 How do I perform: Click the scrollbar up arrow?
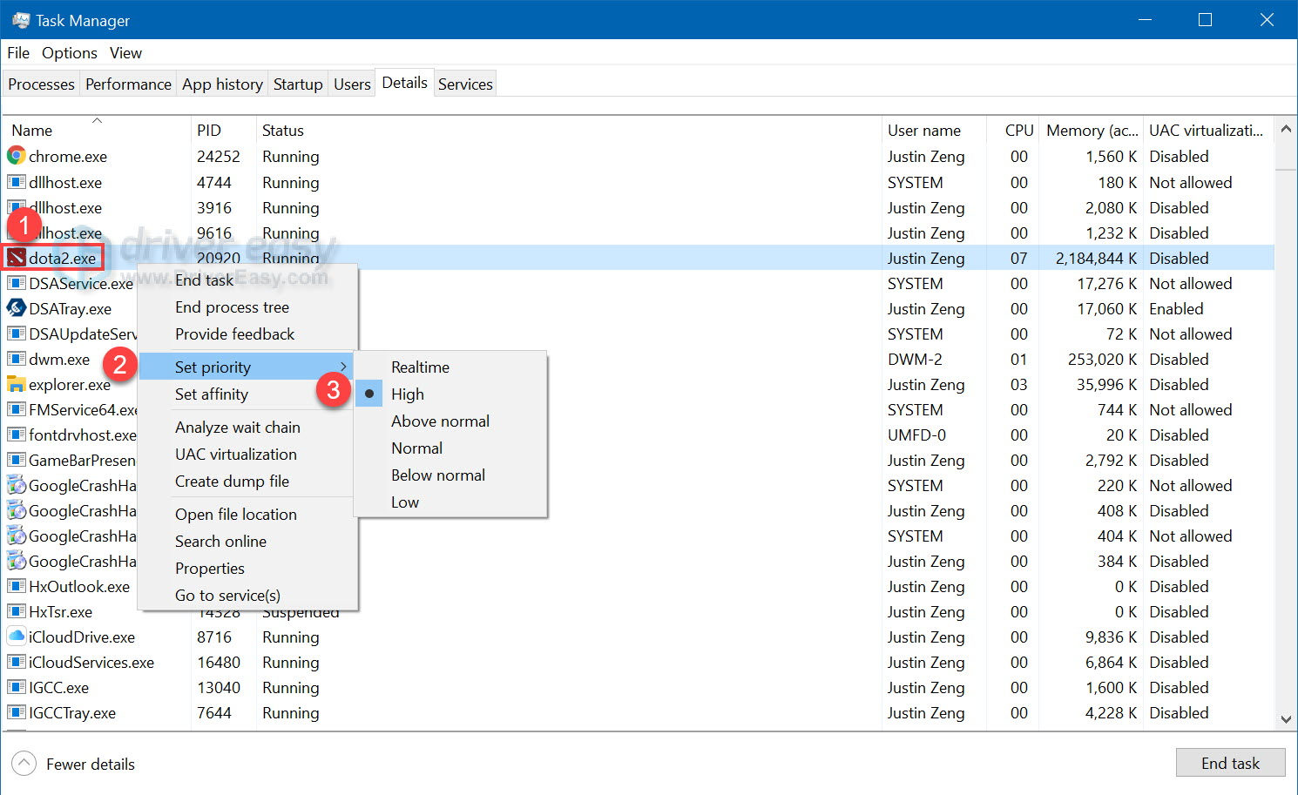pos(1286,130)
